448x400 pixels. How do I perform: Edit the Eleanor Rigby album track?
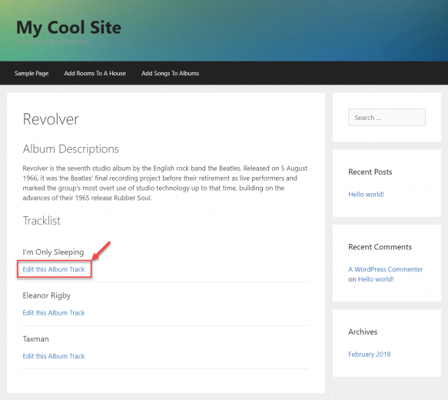pos(54,313)
